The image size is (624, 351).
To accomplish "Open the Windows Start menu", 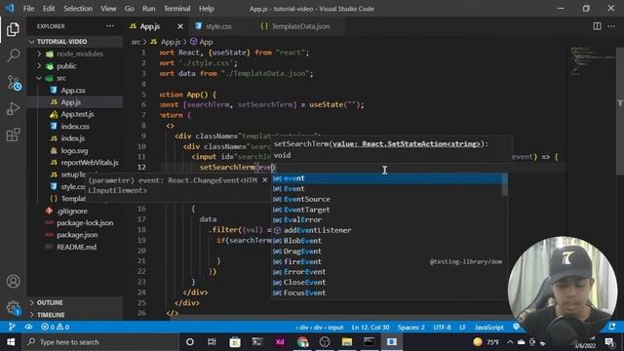I will point(11,342).
